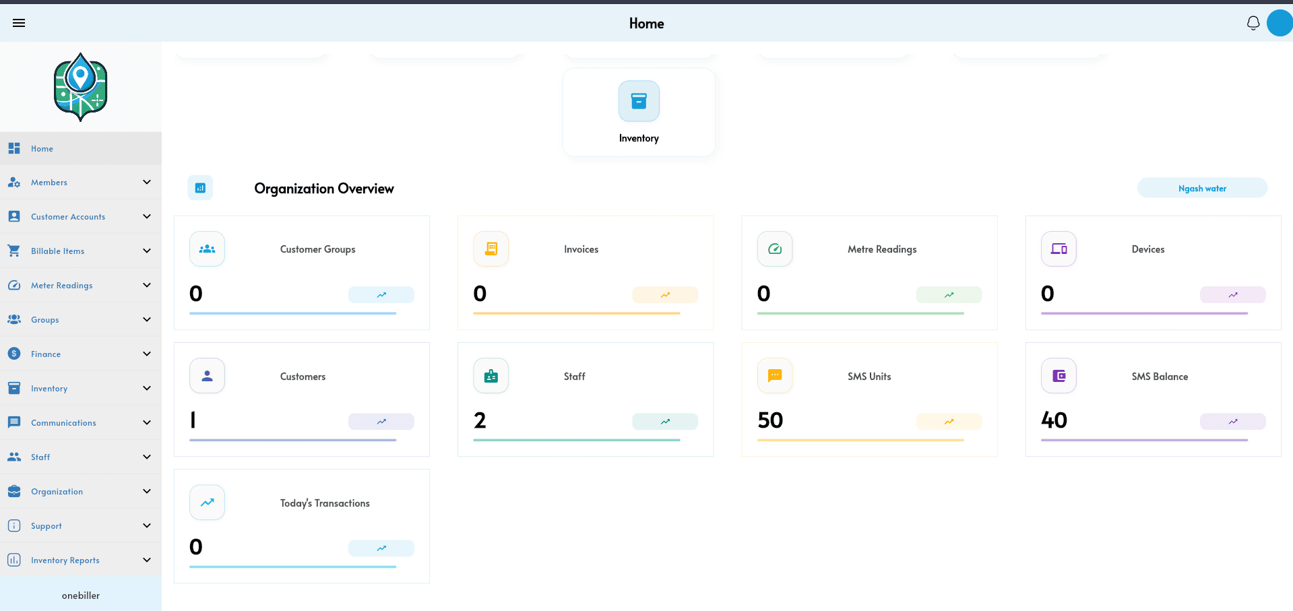Screen dimensions: 1293x611
Task: Click the Invoices icon on its card
Action: tap(491, 249)
